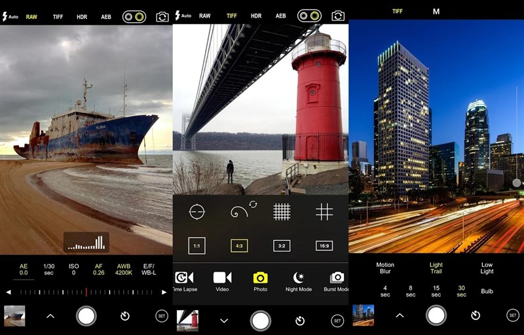
Task: Choose 8 sec exposure
Action: coord(411,291)
